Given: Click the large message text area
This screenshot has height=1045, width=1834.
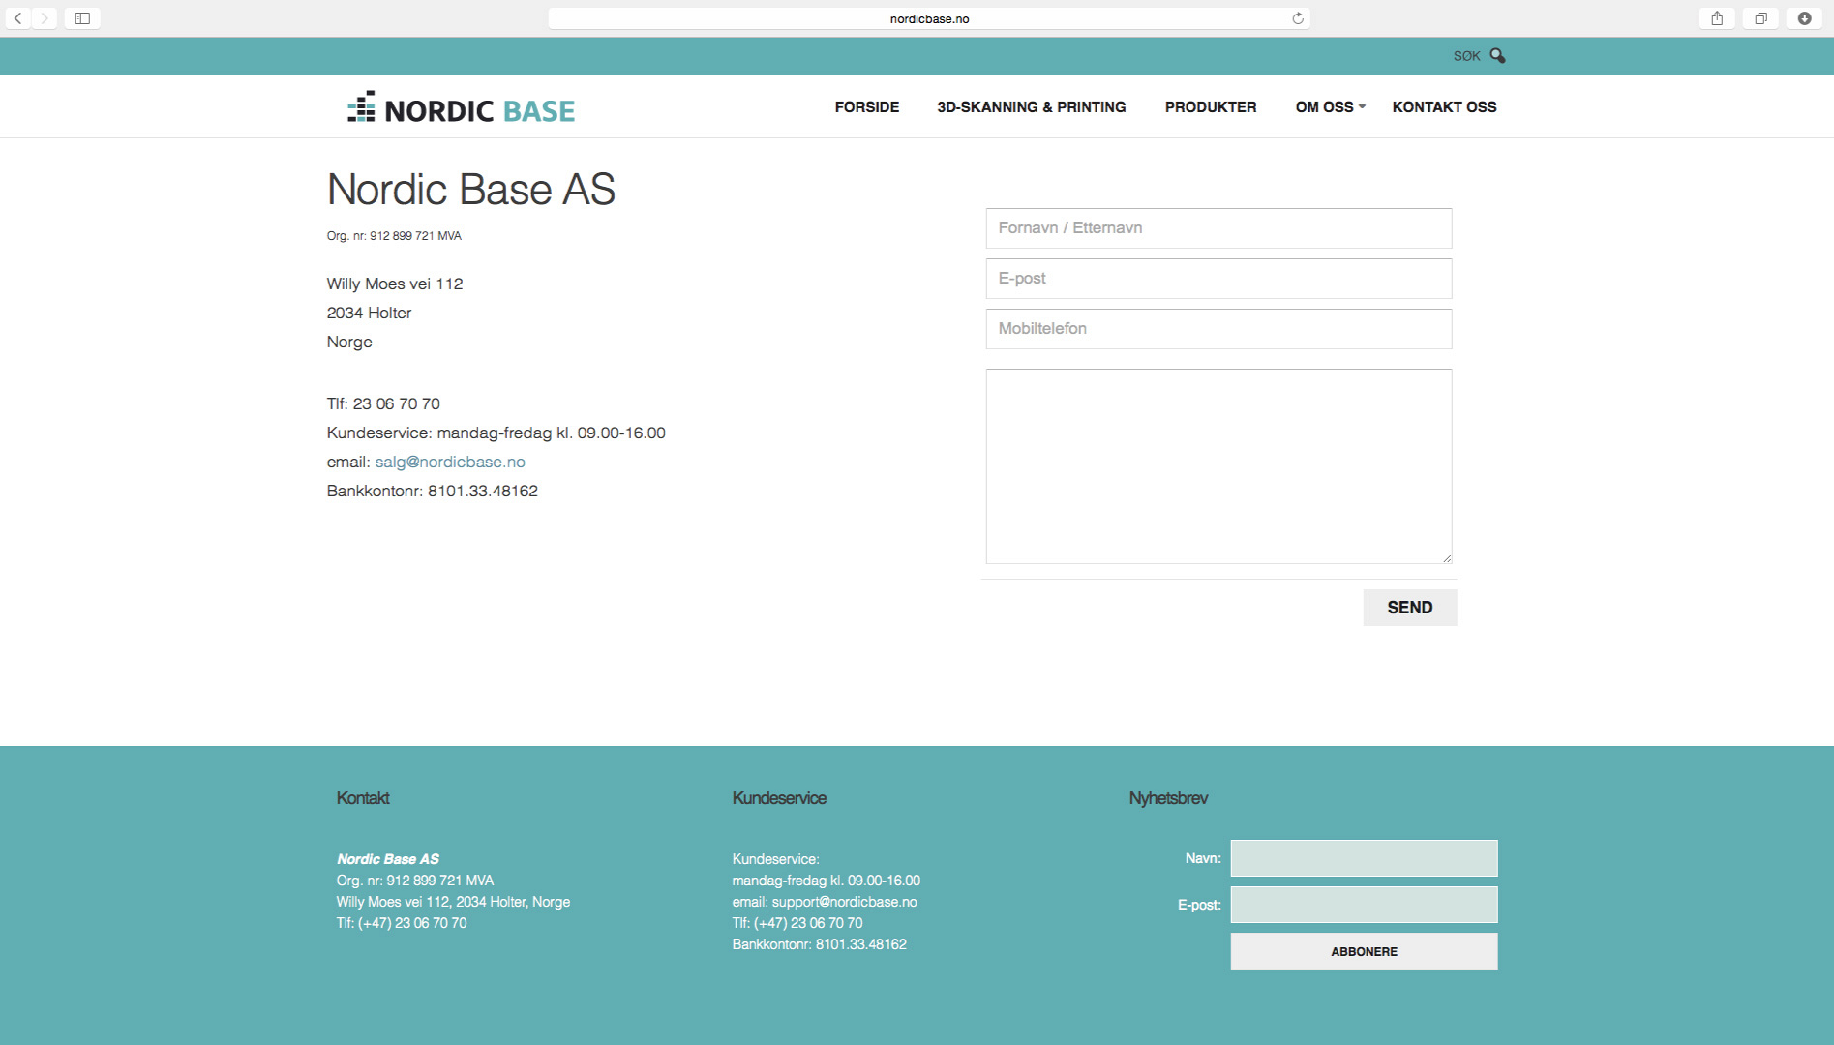Looking at the screenshot, I should point(1218,466).
